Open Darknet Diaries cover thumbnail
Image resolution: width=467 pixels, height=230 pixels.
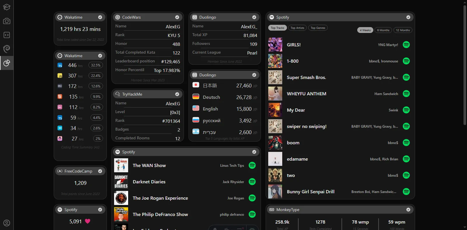point(121,182)
